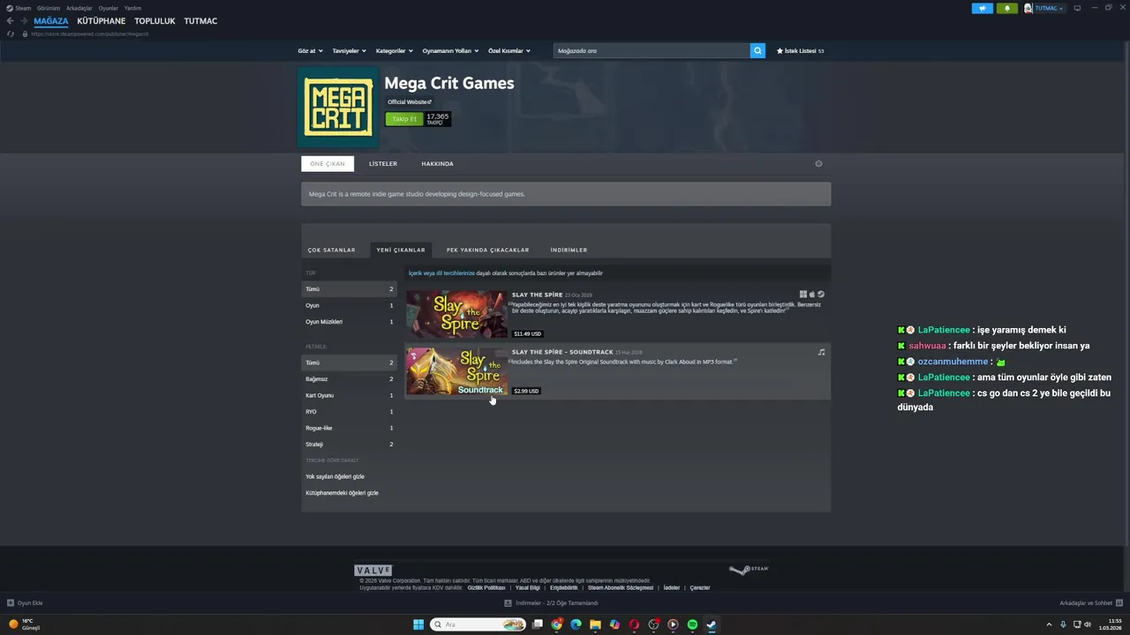Switch to the KÜTÜPHANE section
The width and height of the screenshot is (1130, 635).
click(x=102, y=21)
